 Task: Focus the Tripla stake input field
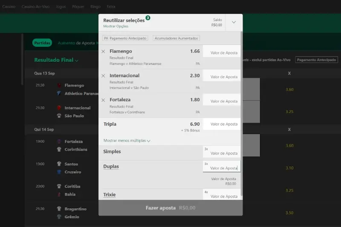pyautogui.click(x=222, y=124)
